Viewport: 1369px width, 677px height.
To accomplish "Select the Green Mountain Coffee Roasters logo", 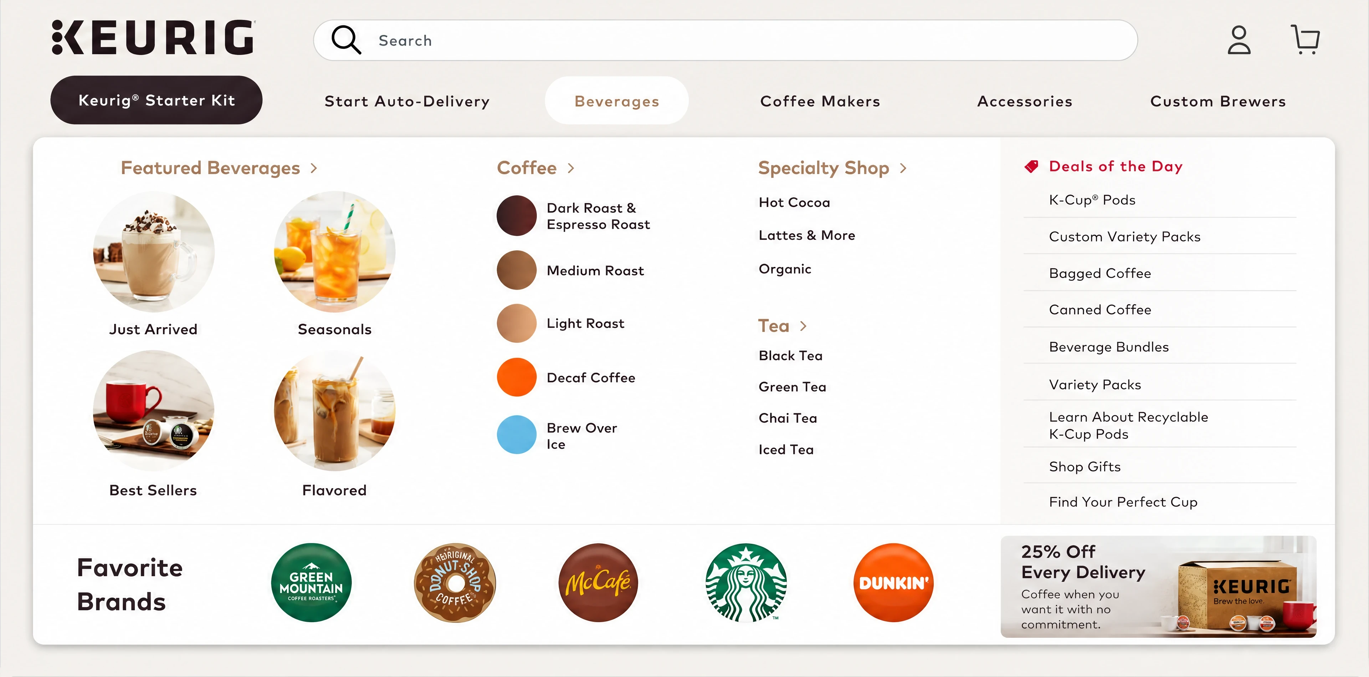I will tap(312, 583).
